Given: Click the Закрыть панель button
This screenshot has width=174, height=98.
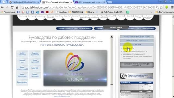Looking at the screenshot, I should [x=116, y=27].
